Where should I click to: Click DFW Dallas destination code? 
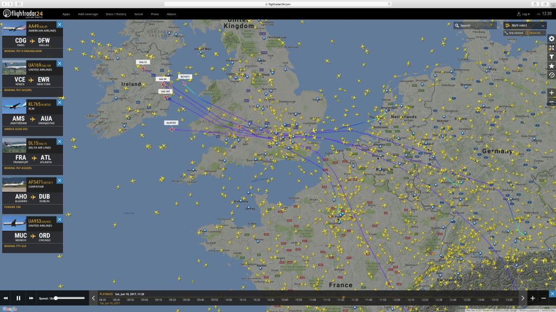44,41
